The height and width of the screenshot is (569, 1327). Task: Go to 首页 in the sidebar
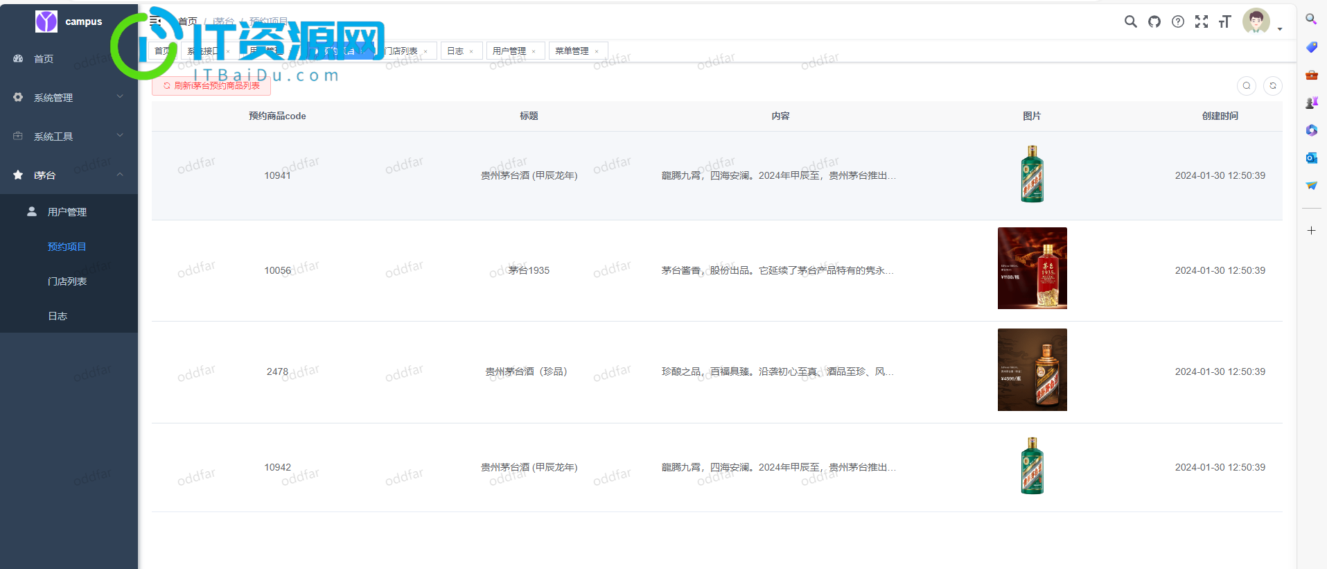coord(69,59)
